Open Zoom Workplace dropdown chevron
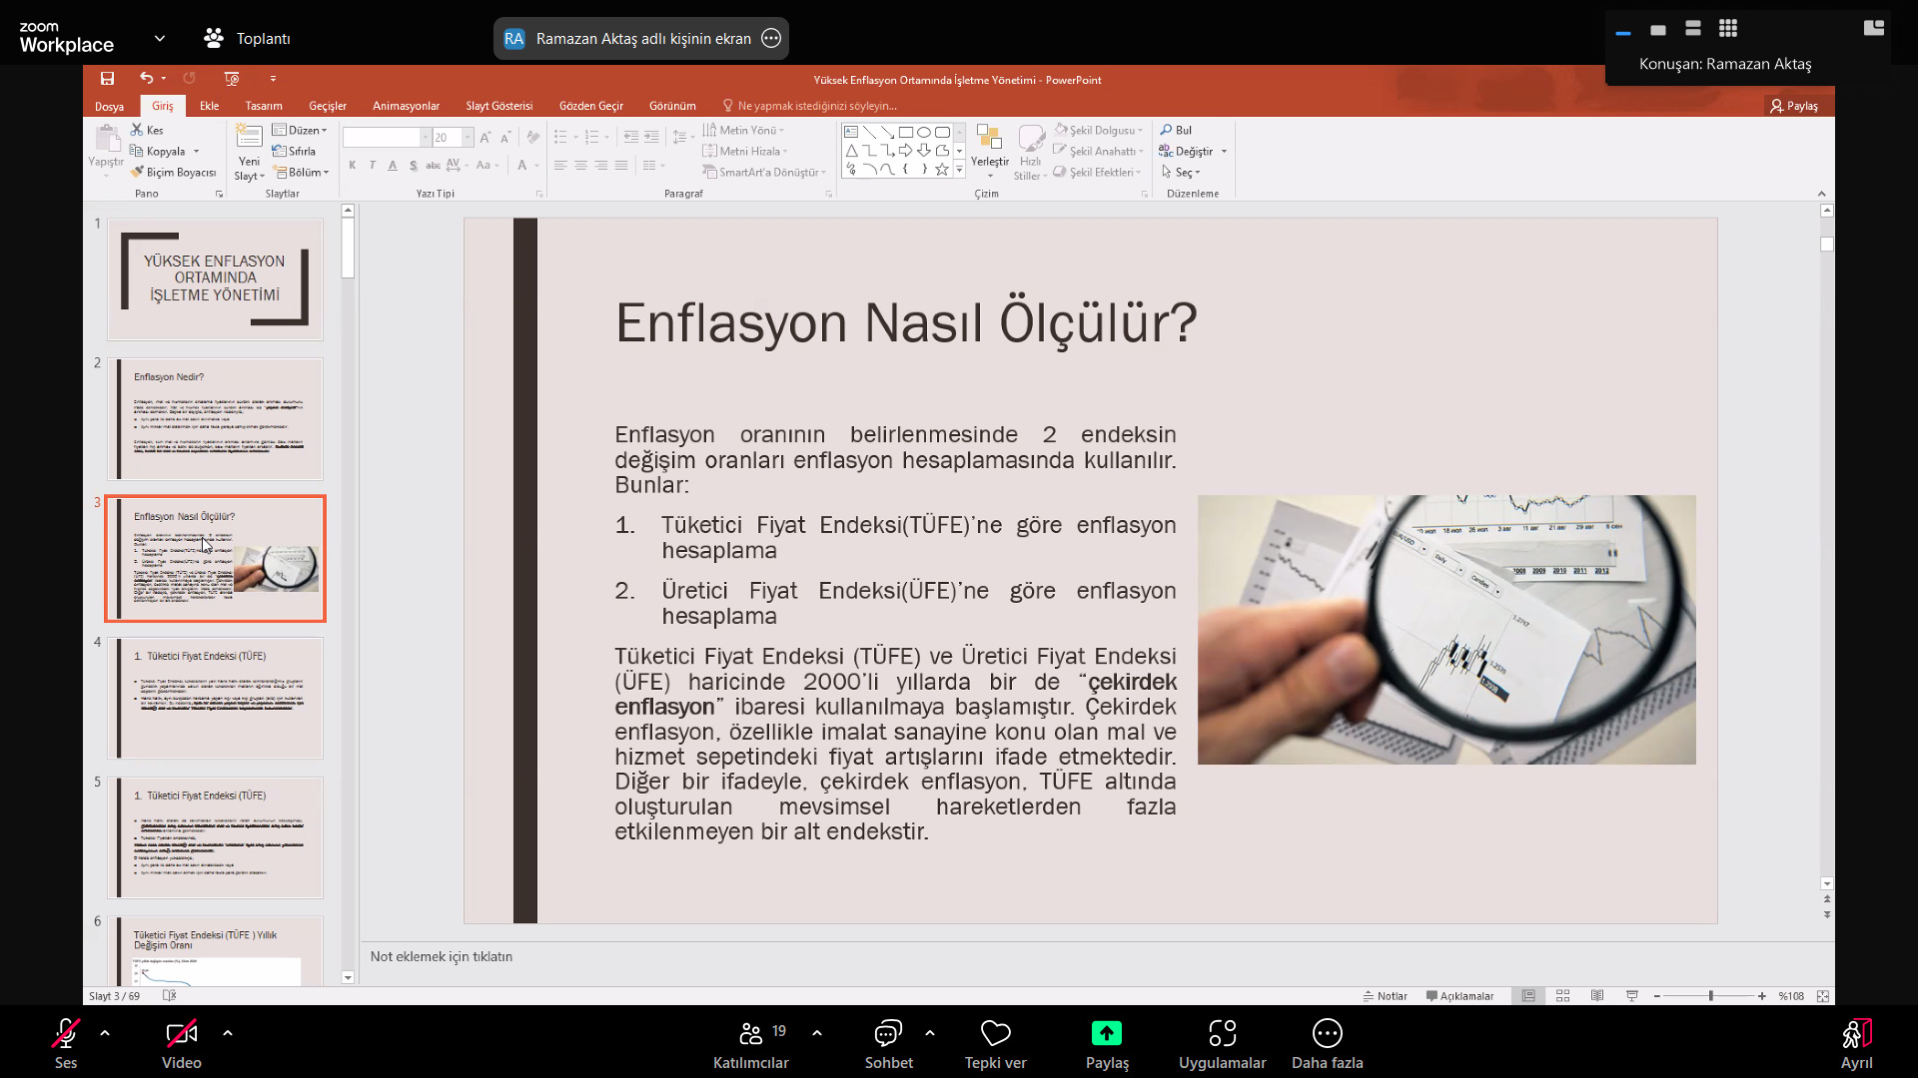Screen dimensions: 1918x1078 (160, 38)
